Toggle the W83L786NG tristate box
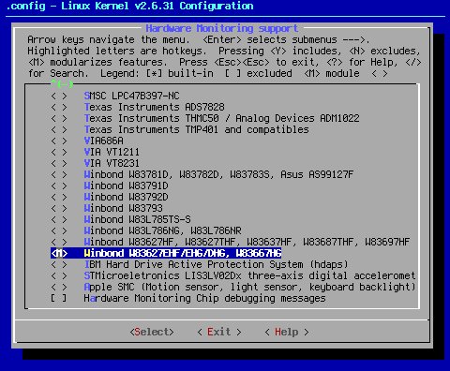Image resolution: width=450 pixels, height=371 pixels. (59, 230)
